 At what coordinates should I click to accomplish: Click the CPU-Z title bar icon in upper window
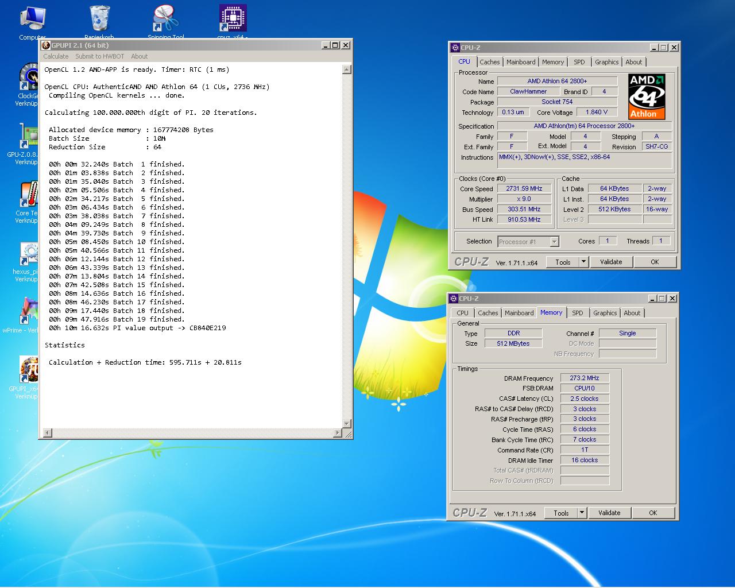click(455, 48)
